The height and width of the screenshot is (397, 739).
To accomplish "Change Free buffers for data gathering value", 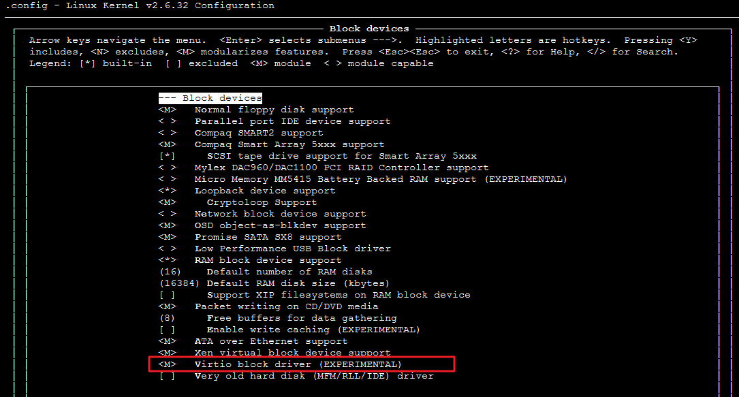I will (x=168, y=318).
